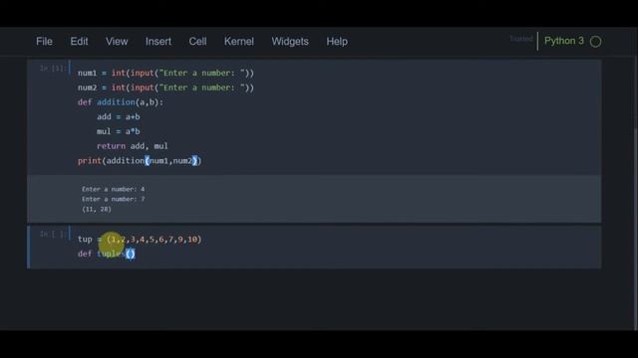Click the notebook vertical scrollbar
638x358 pixels.
[x=636, y=230]
